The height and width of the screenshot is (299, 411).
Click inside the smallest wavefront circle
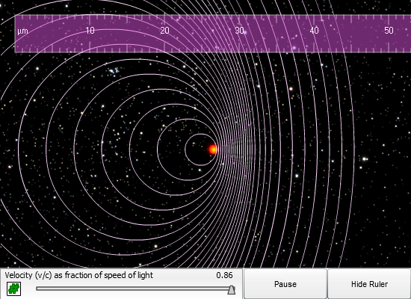coord(197,149)
